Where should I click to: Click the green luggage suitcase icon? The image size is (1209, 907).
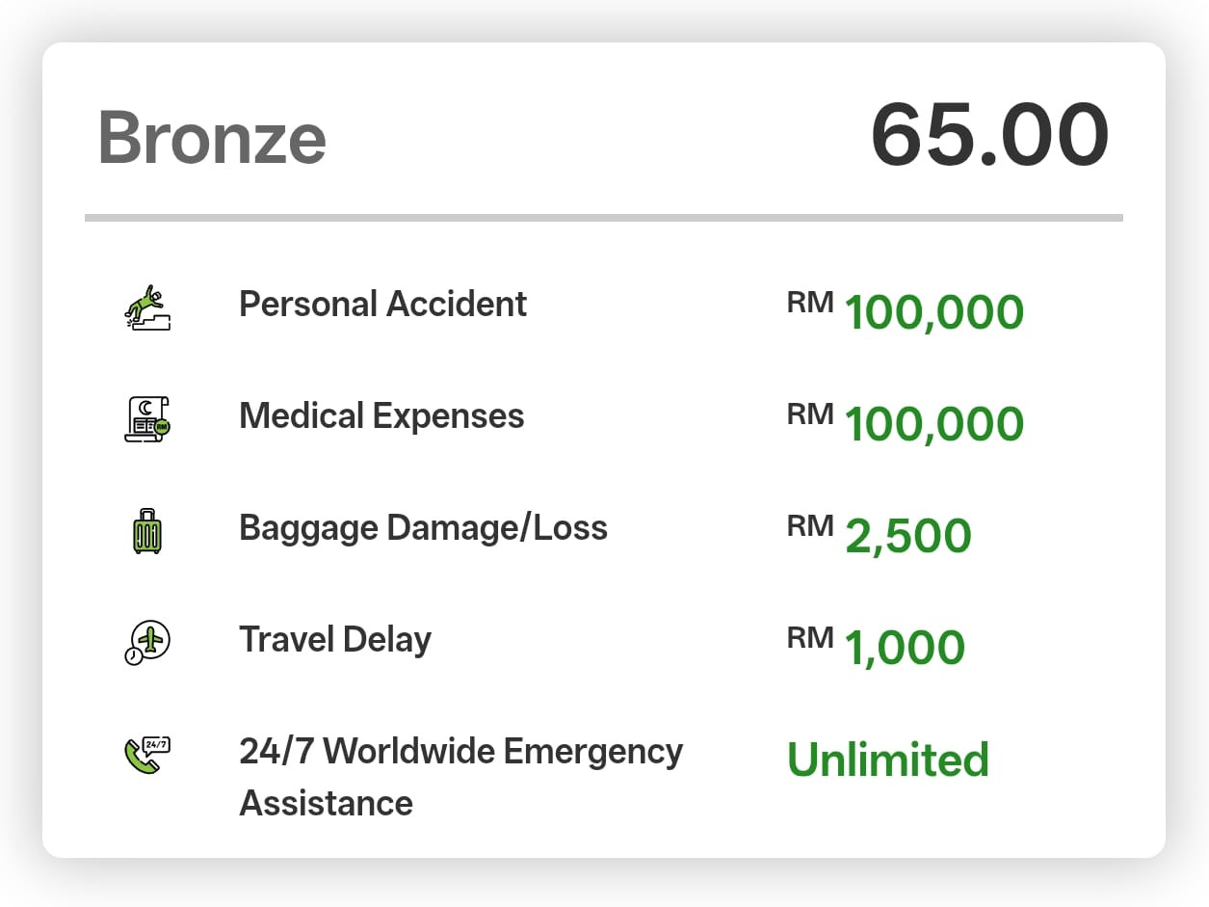pos(147,531)
